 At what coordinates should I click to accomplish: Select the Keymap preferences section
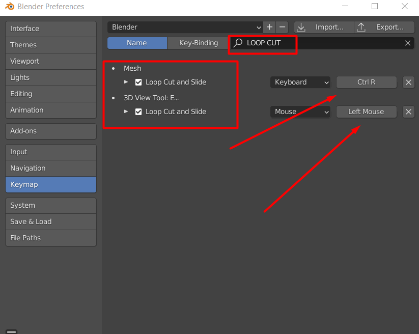click(x=51, y=184)
